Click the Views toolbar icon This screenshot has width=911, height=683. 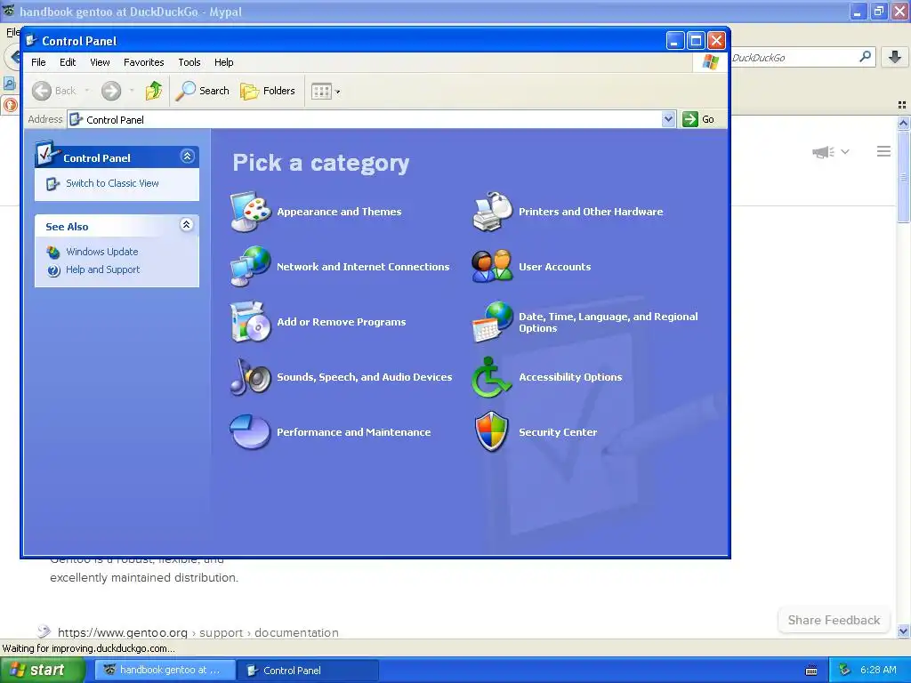point(320,92)
